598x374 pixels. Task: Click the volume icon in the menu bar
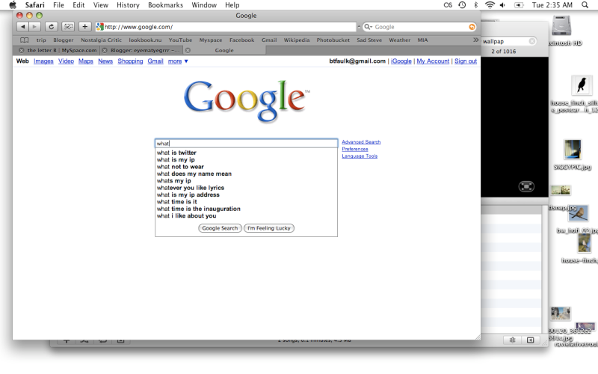pyautogui.click(x=502, y=5)
